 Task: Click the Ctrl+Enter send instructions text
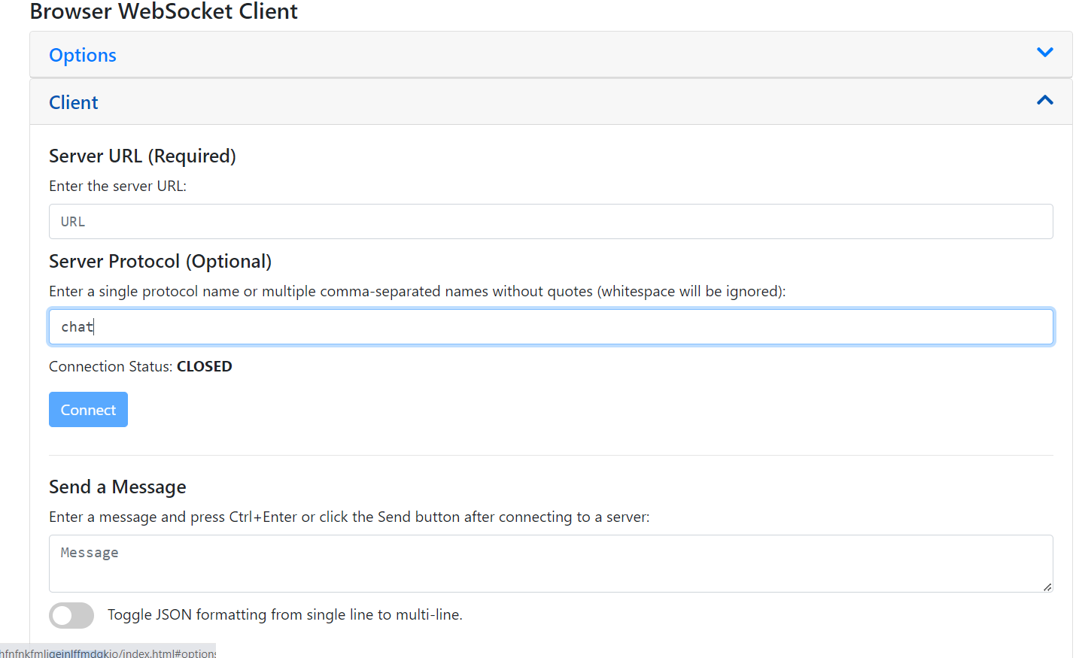pos(348,517)
